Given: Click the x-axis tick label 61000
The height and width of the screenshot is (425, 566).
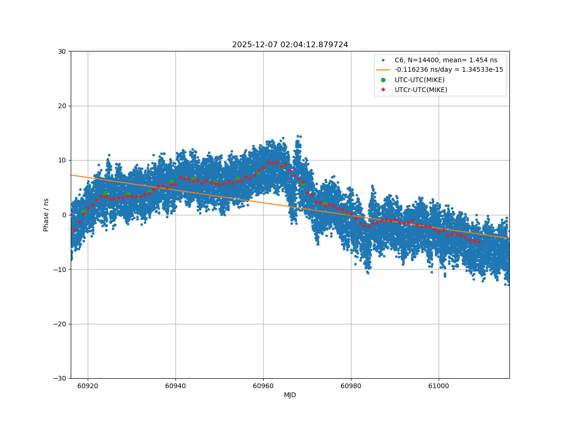Looking at the screenshot, I should 439,386.
